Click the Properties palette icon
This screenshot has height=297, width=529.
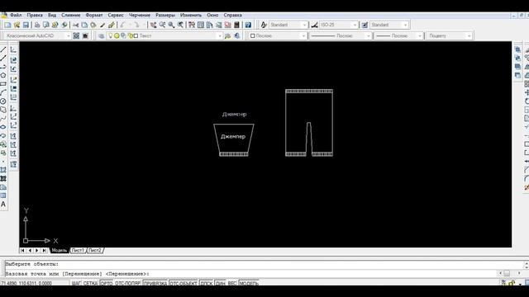[192, 25]
